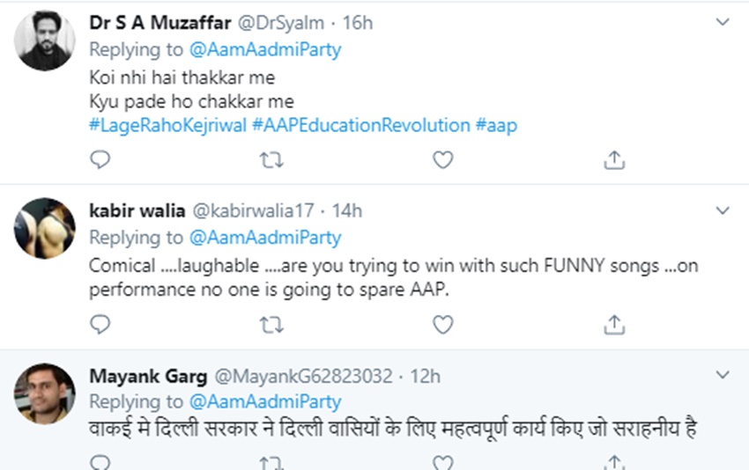This screenshot has width=749, height=470.
Task: Open @AamAadmiParty mention in kabir walia's reply
Action: [265, 238]
